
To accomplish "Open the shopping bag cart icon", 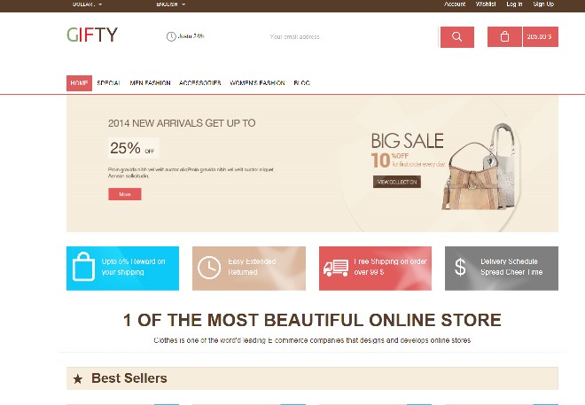I will (x=504, y=37).
